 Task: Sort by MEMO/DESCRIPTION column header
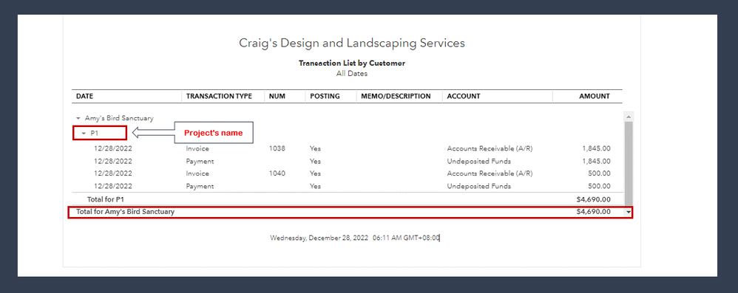pyautogui.click(x=396, y=96)
